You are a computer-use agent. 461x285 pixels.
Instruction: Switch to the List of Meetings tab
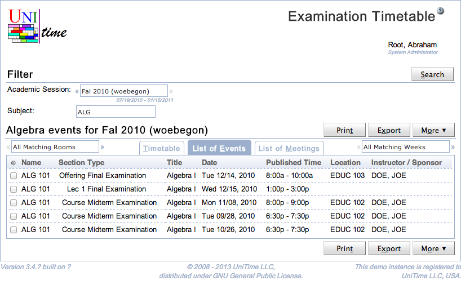click(289, 148)
